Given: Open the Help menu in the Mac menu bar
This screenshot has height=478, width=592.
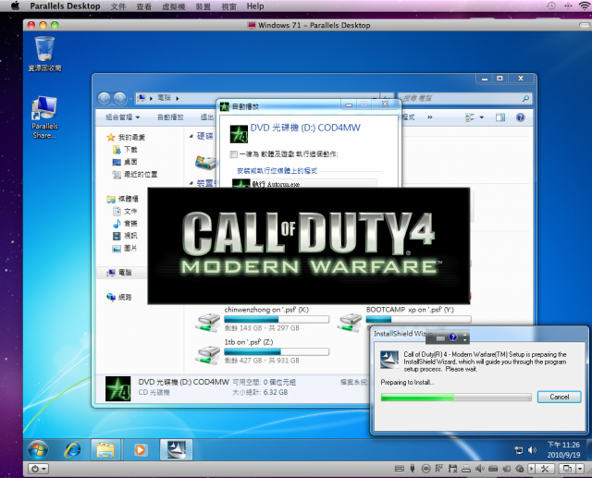Looking at the screenshot, I should click(x=255, y=6).
